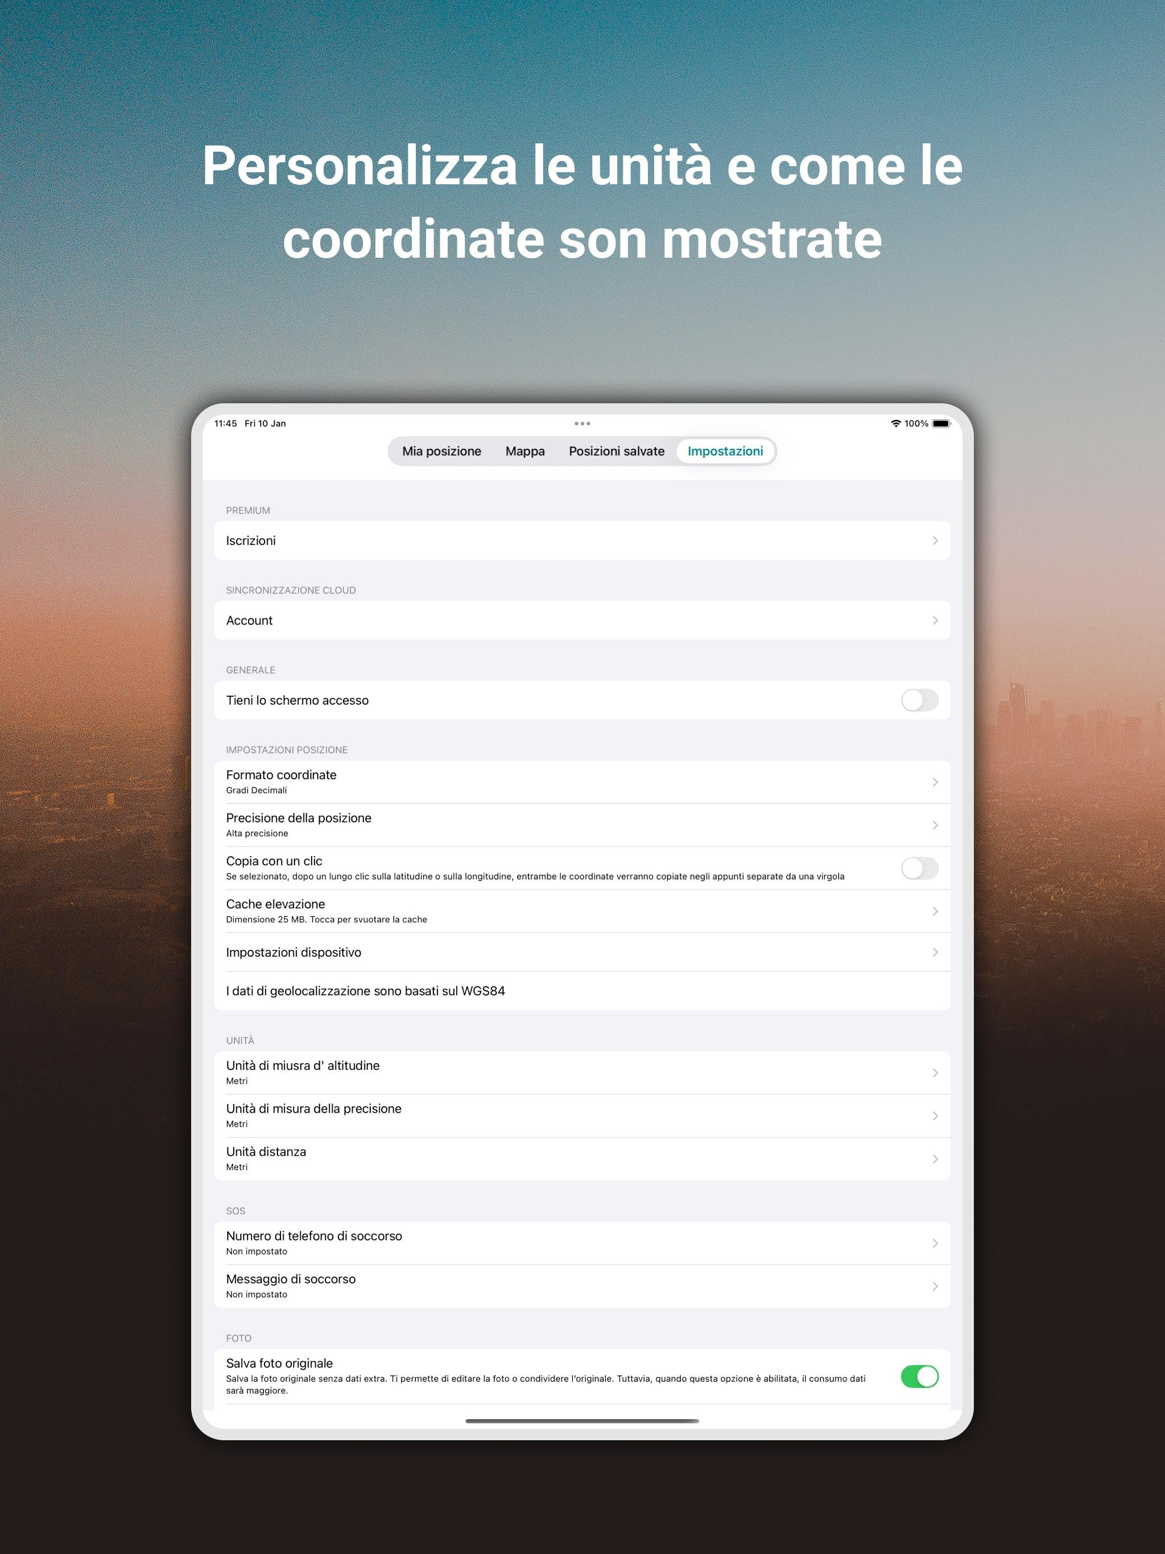Viewport: 1165px width, 1554px height.
Task: Tap chevron next to Impostazioni dispositivo
Action: (935, 952)
